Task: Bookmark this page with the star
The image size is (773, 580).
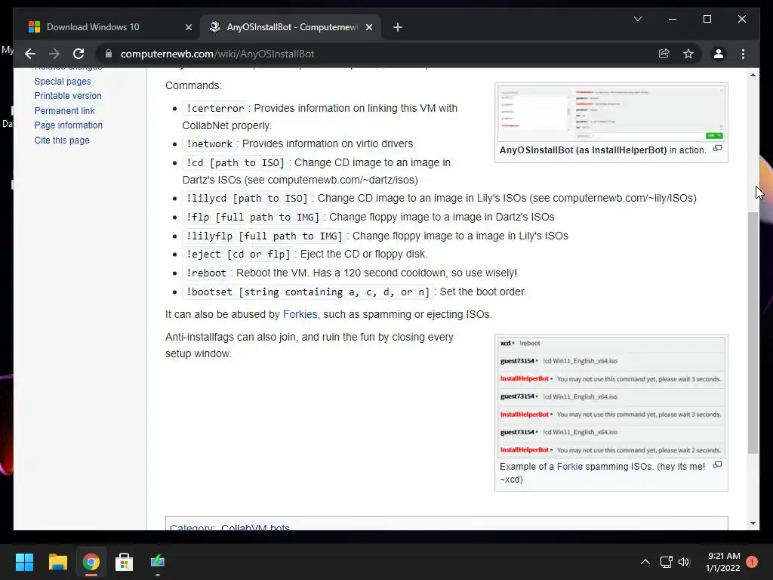Action: (x=688, y=54)
